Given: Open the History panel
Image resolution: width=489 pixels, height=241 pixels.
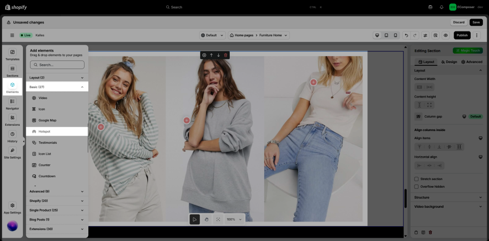Looking at the screenshot, I should point(12,136).
